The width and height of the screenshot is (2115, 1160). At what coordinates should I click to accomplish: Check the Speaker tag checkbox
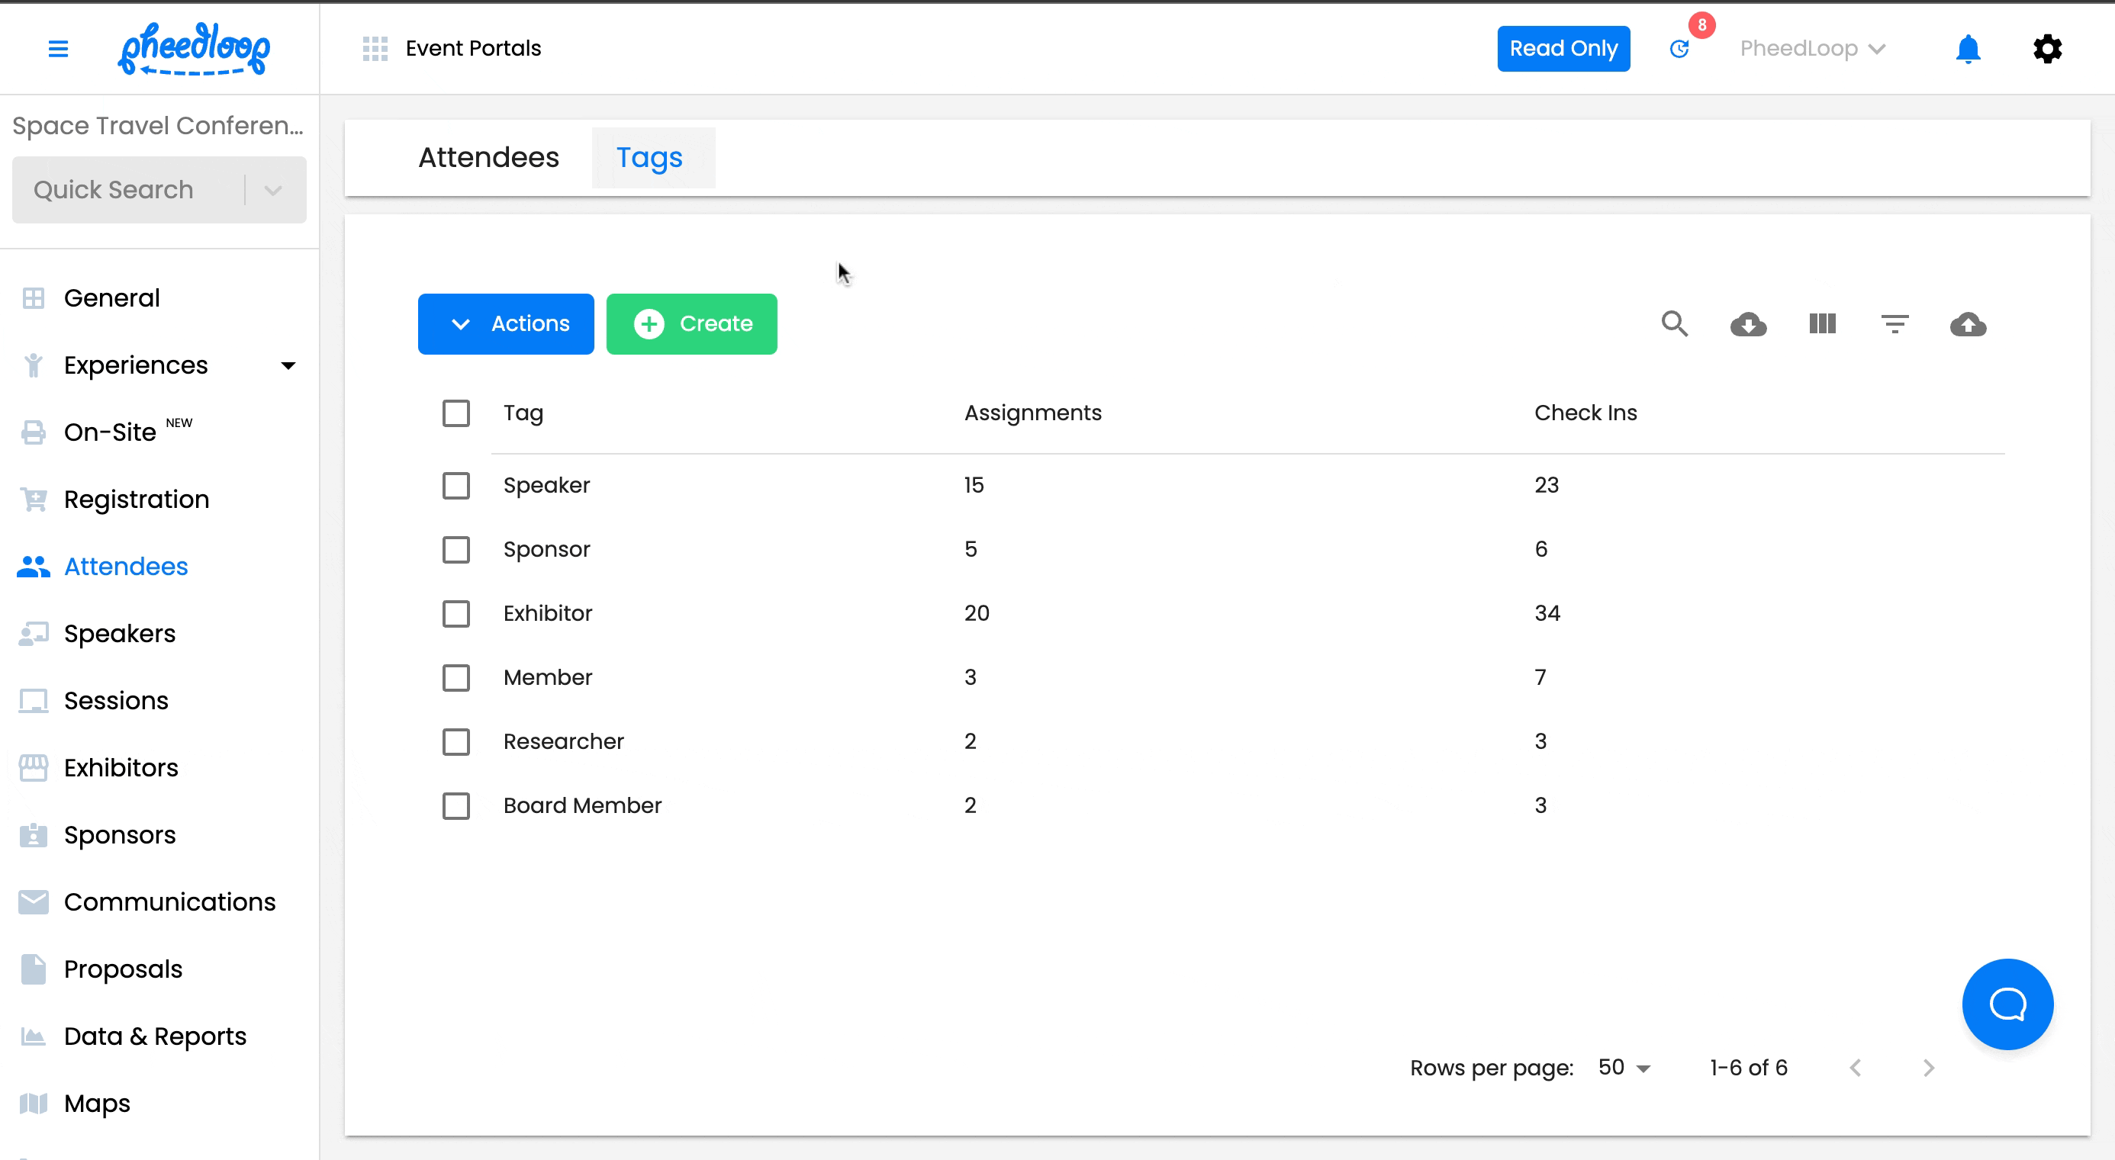(456, 485)
